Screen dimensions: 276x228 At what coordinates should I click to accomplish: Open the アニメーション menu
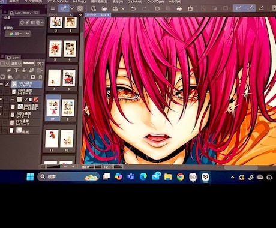click(58, 1)
